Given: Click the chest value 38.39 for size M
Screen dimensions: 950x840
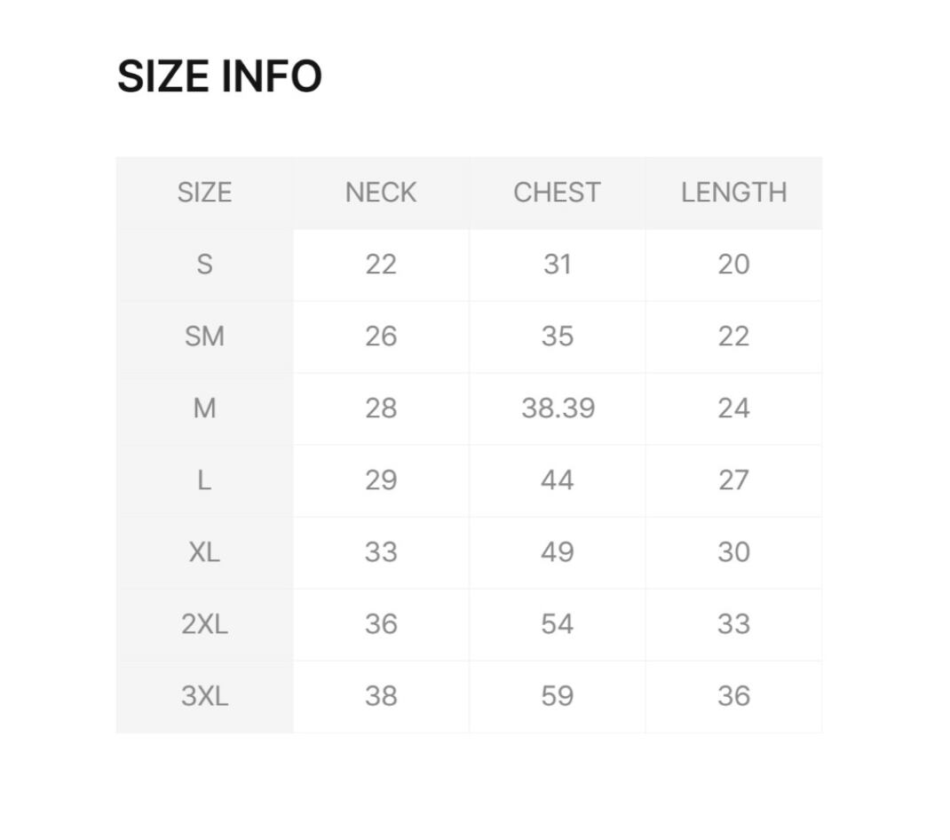Looking at the screenshot, I should click(558, 408).
